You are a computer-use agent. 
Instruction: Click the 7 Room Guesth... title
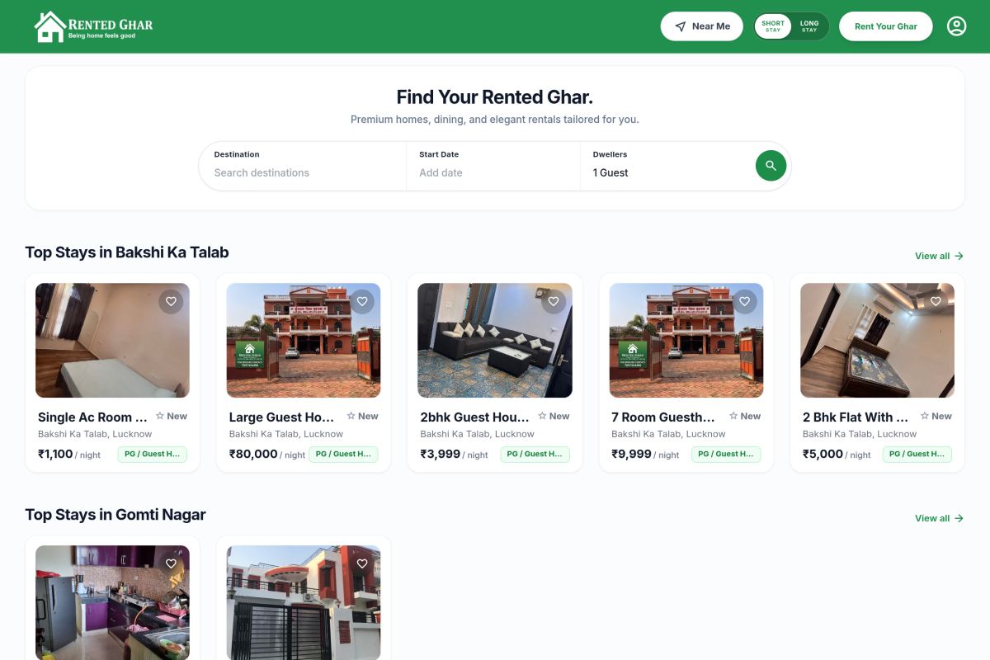pos(664,417)
